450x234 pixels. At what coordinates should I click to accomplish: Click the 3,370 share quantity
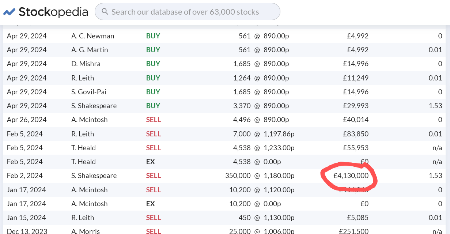point(242,106)
